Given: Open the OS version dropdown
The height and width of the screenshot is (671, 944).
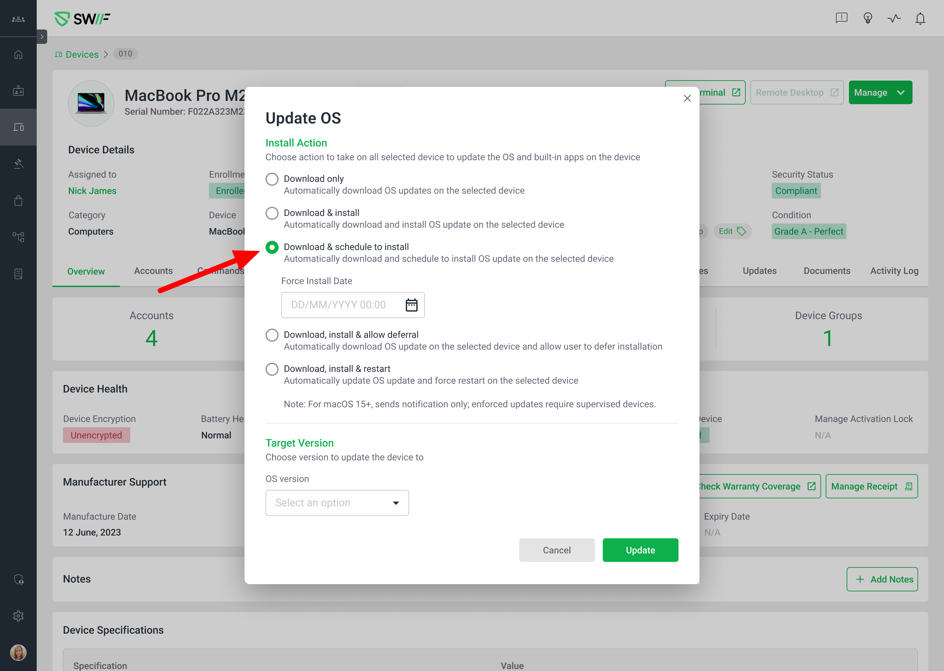Looking at the screenshot, I should click(x=337, y=503).
